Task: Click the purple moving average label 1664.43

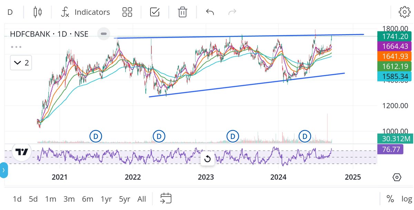Action: 395,46
